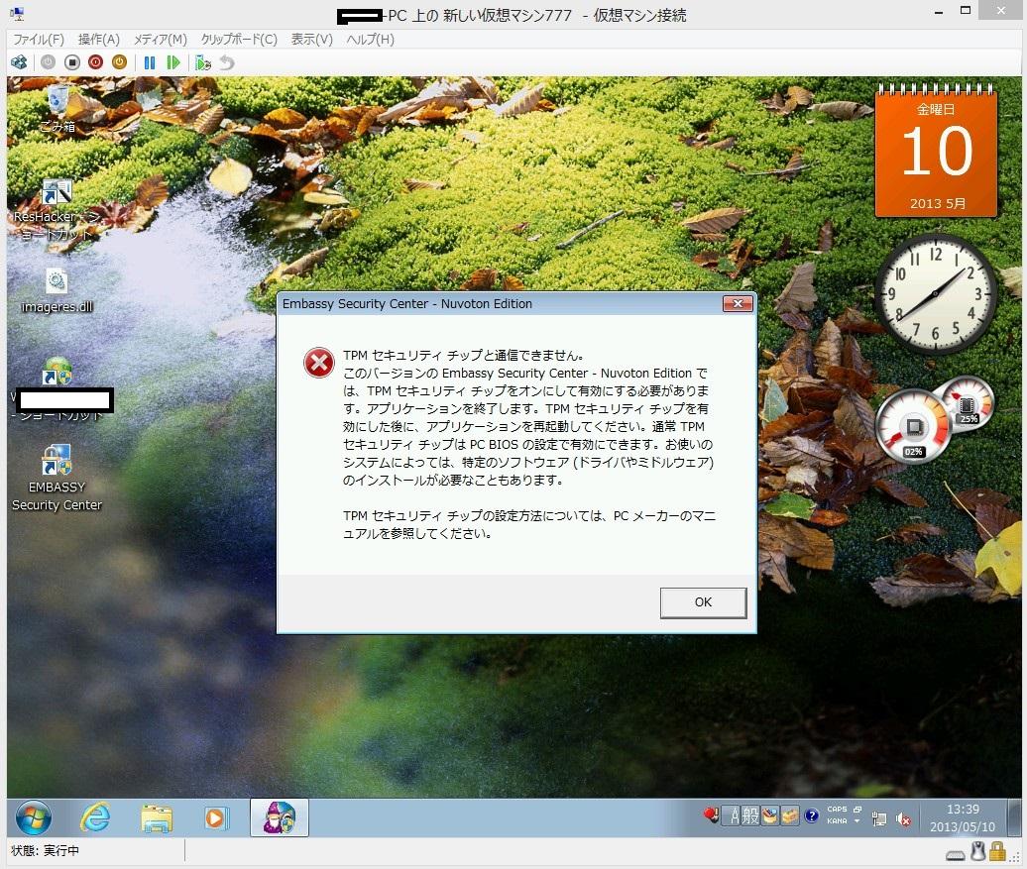Viewport: 1027px width, 869px height.
Task: Open Windows Media Player from the taskbar
Action: pyautogui.click(x=216, y=817)
